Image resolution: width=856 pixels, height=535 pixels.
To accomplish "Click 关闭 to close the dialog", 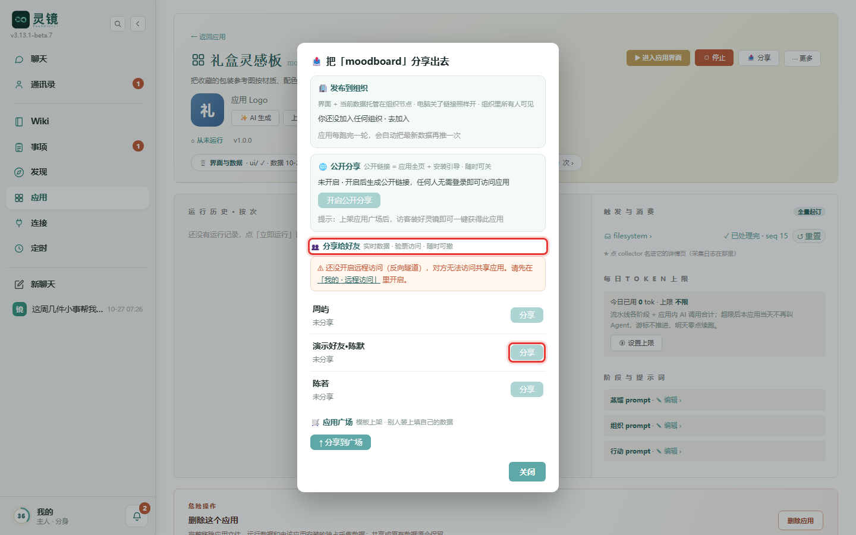I will point(527,472).
